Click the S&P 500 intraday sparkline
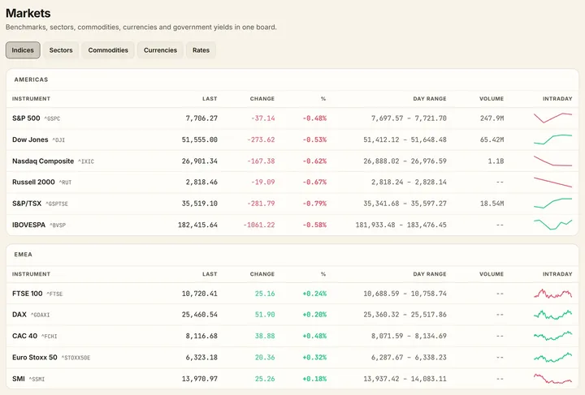 click(x=552, y=118)
